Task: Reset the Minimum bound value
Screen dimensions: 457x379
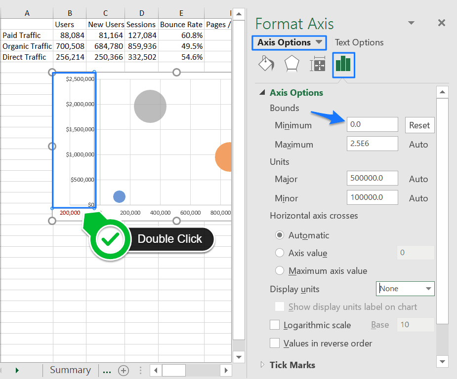Action: (x=419, y=125)
